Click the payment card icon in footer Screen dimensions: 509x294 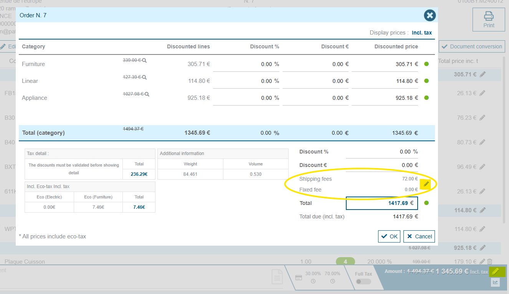tap(299, 277)
